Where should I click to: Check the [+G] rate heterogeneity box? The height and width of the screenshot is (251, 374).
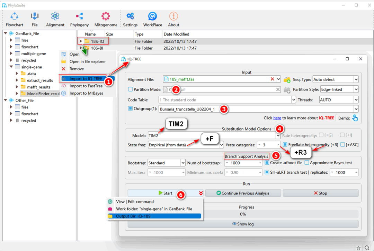click(321, 135)
